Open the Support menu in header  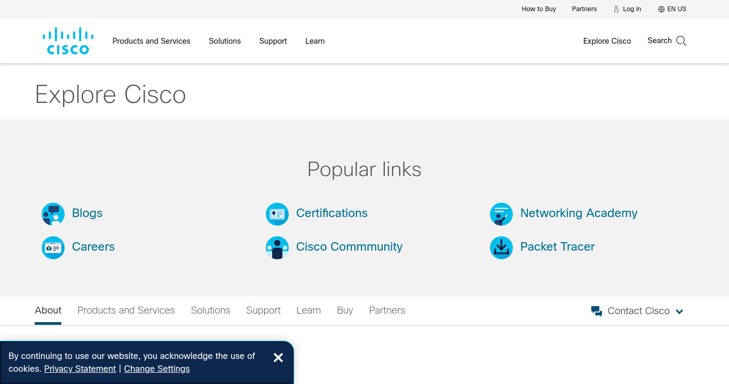pos(273,41)
